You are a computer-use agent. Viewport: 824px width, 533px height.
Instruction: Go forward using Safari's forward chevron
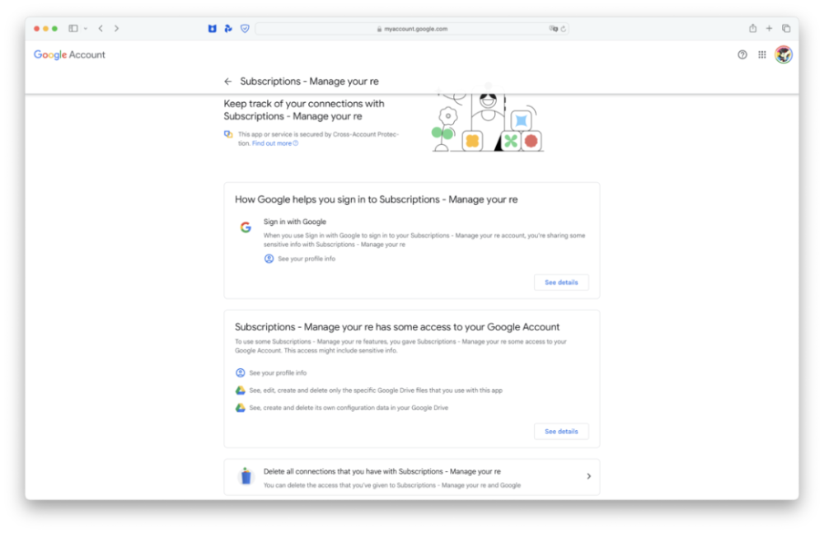[116, 28]
